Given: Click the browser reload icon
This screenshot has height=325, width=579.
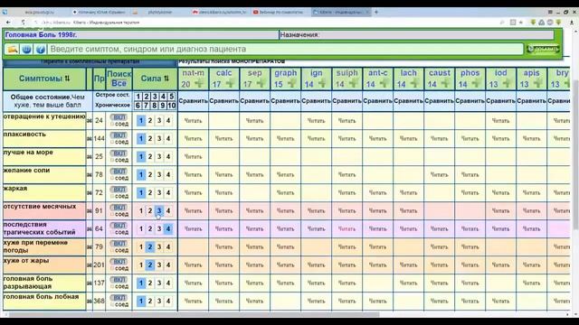Looking at the screenshot, I should [23, 23].
